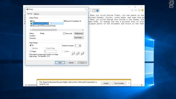Screen dimensions: 176x99
Task: Choose the Current Page radio option
Action: 45,48
